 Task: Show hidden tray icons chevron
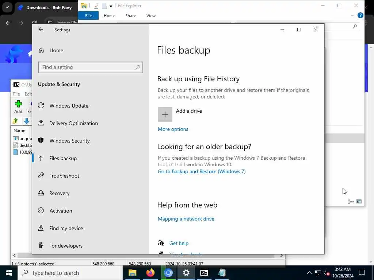tap(309, 273)
